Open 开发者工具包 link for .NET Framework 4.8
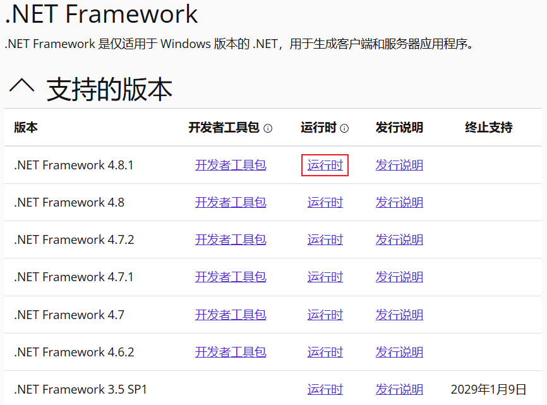This screenshot has width=547, height=405. tap(231, 202)
